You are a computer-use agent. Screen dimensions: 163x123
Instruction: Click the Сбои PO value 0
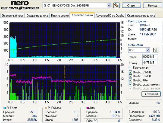tap(119, 121)
